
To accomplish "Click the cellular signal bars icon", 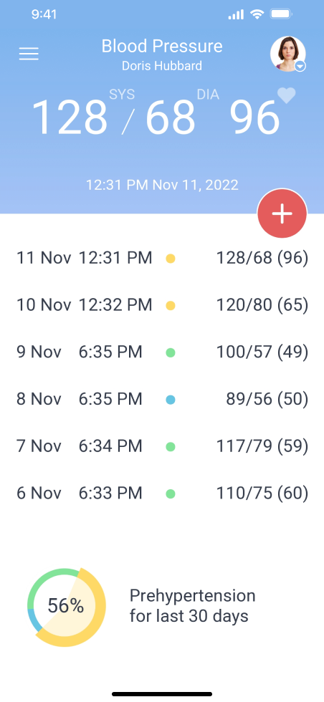I will click(236, 15).
